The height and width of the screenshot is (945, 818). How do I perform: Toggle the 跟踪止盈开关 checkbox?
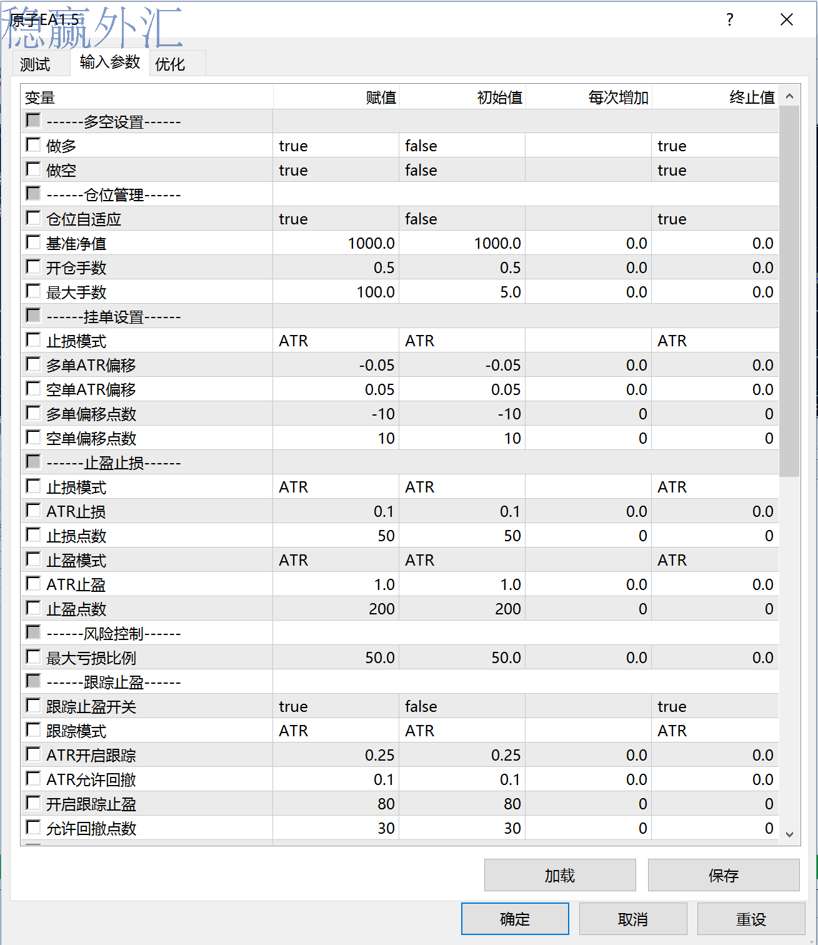pos(33,705)
